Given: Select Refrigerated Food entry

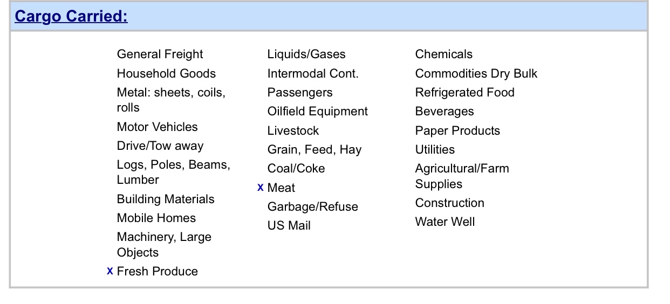Looking at the screenshot, I should coord(465,93).
